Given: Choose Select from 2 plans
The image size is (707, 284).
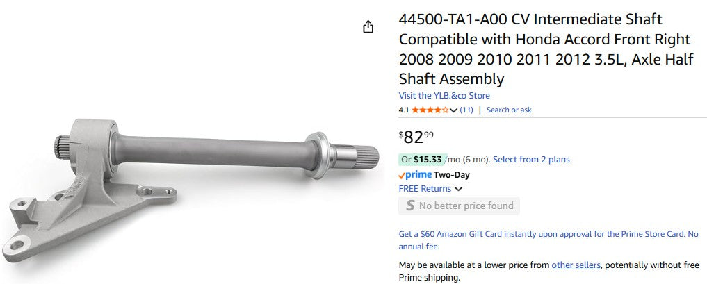Looking at the screenshot, I should [531, 160].
